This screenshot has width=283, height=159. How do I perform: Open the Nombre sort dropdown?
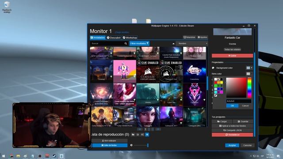click(192, 43)
